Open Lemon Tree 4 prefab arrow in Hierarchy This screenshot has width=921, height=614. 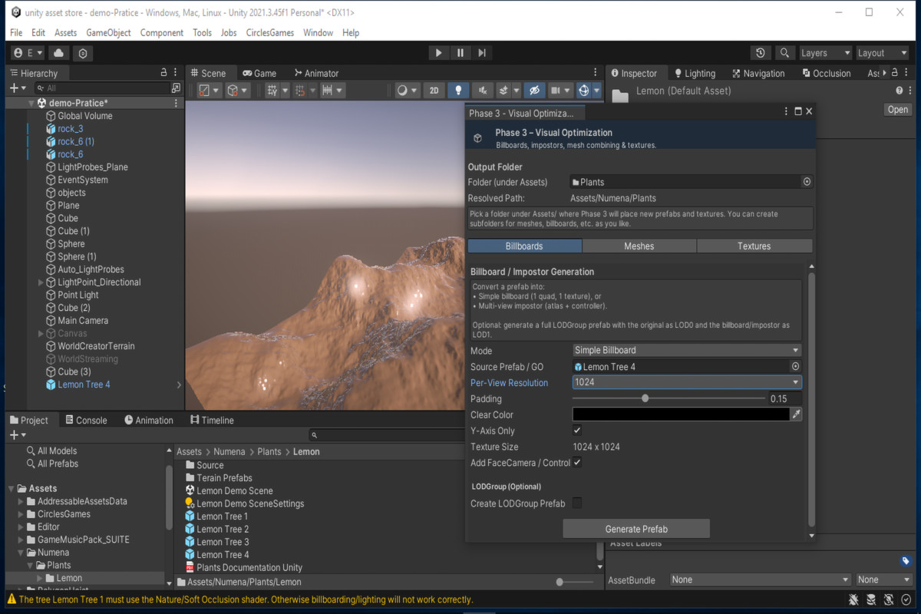(x=179, y=385)
